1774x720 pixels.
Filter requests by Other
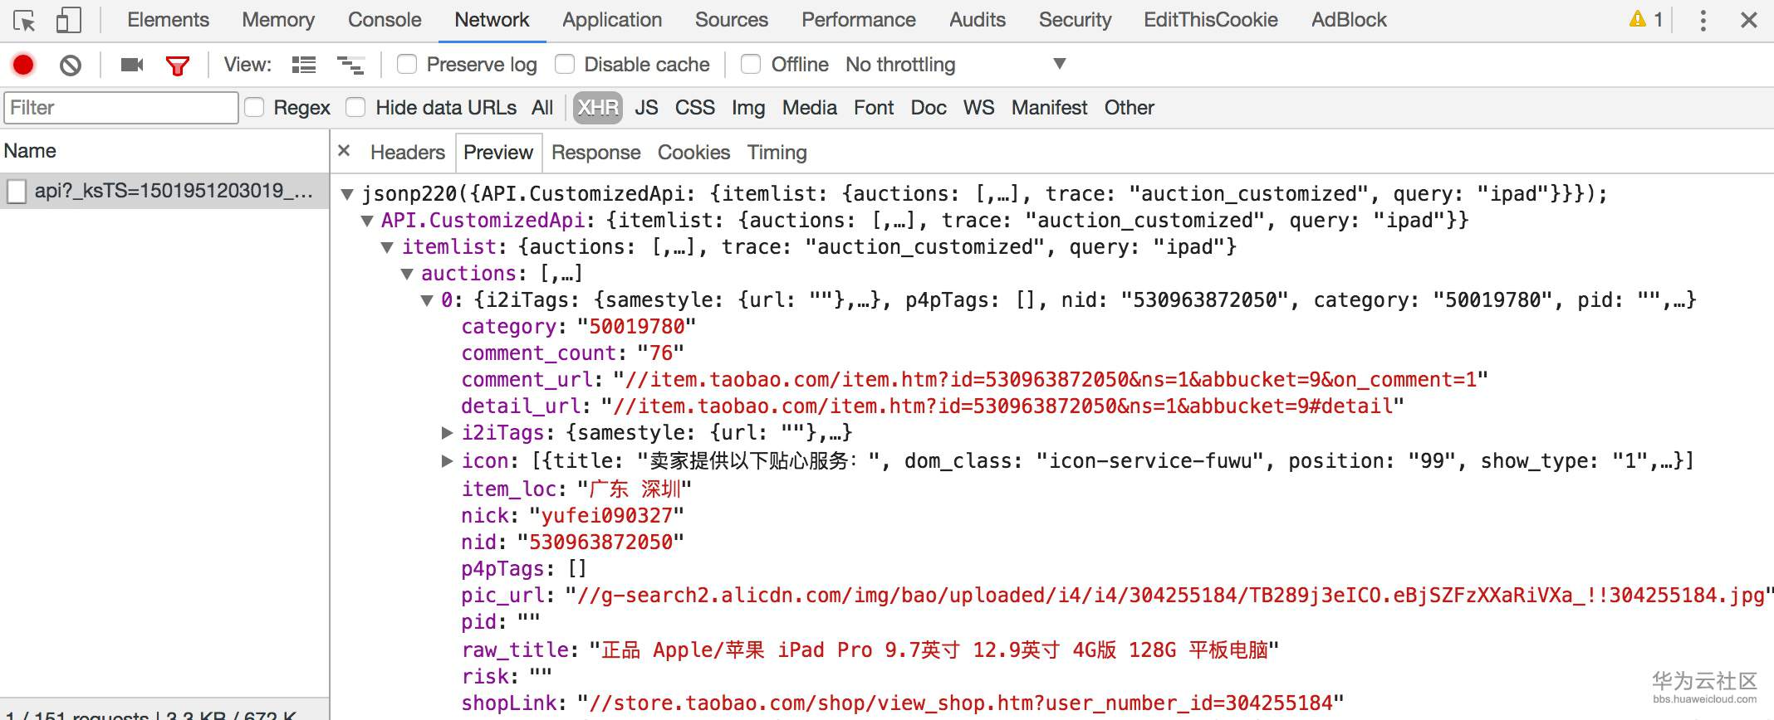click(x=1130, y=108)
